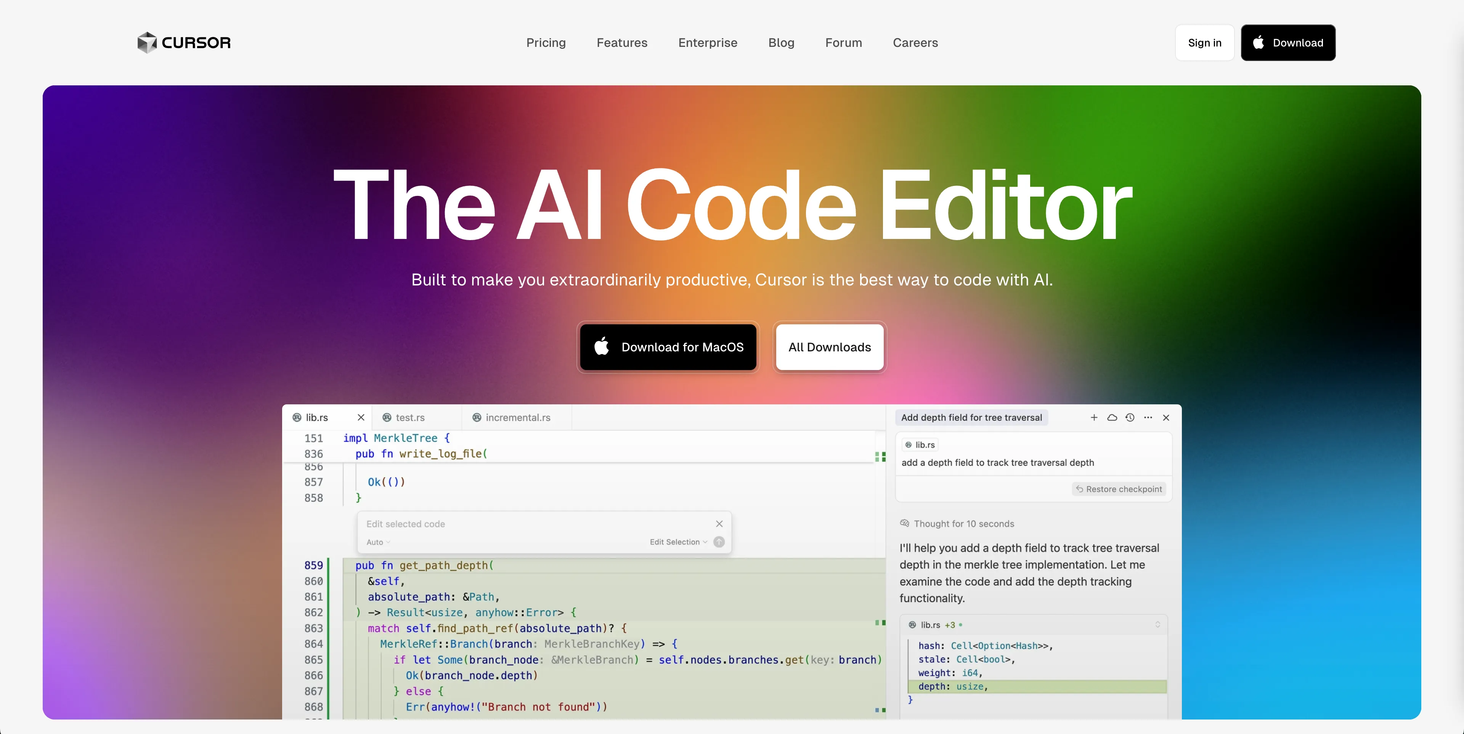Close the lib.rs editor tab
This screenshot has height=734, width=1464.
361,418
